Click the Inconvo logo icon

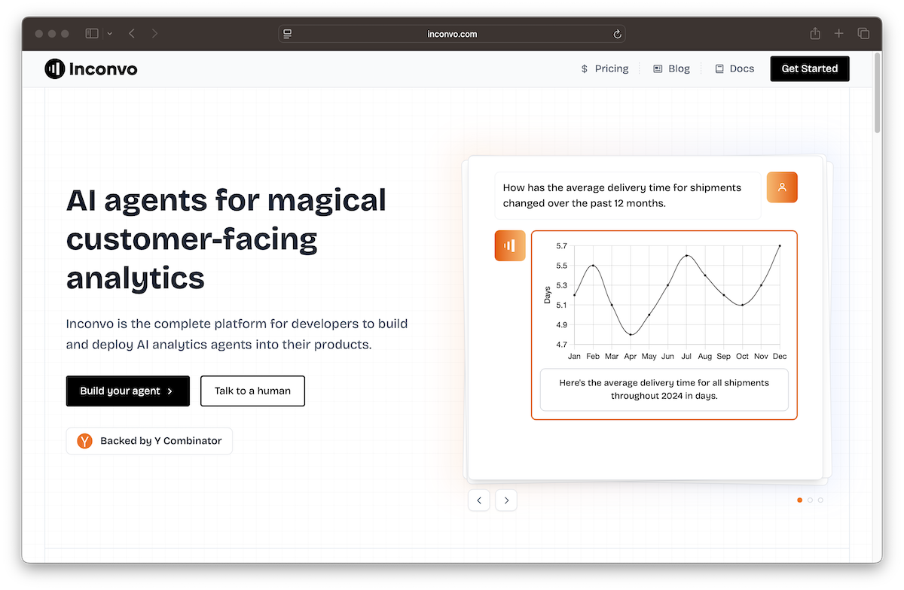pyautogui.click(x=55, y=69)
